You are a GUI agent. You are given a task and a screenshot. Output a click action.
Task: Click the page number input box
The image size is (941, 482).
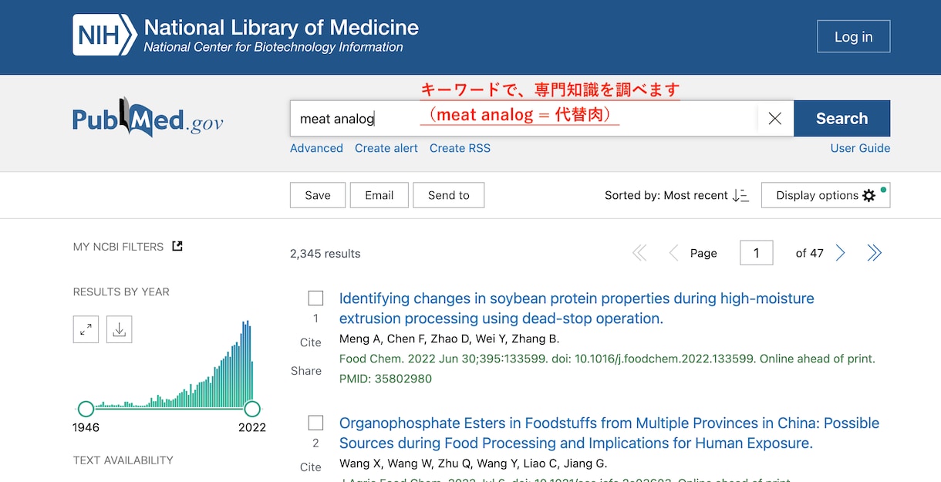click(756, 253)
